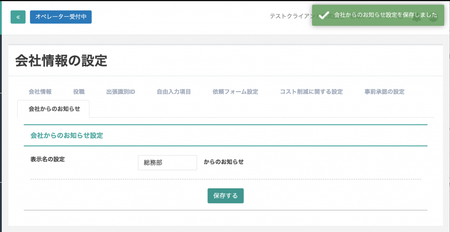Select the 事前承認の設定 tab

(384, 92)
